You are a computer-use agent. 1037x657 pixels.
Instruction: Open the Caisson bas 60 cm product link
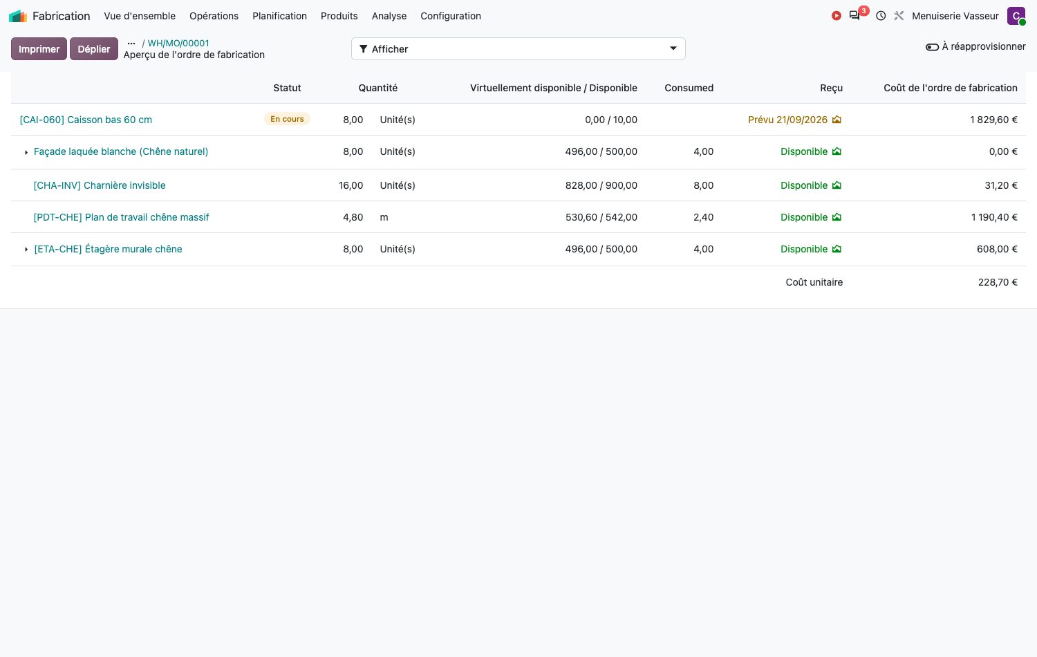tap(86, 120)
